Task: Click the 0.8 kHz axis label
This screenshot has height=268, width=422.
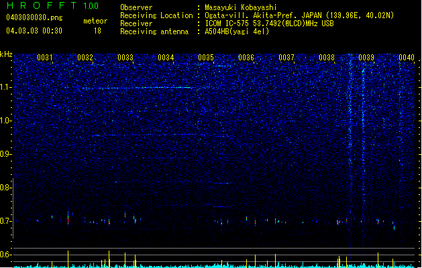Action: click(x=5, y=188)
